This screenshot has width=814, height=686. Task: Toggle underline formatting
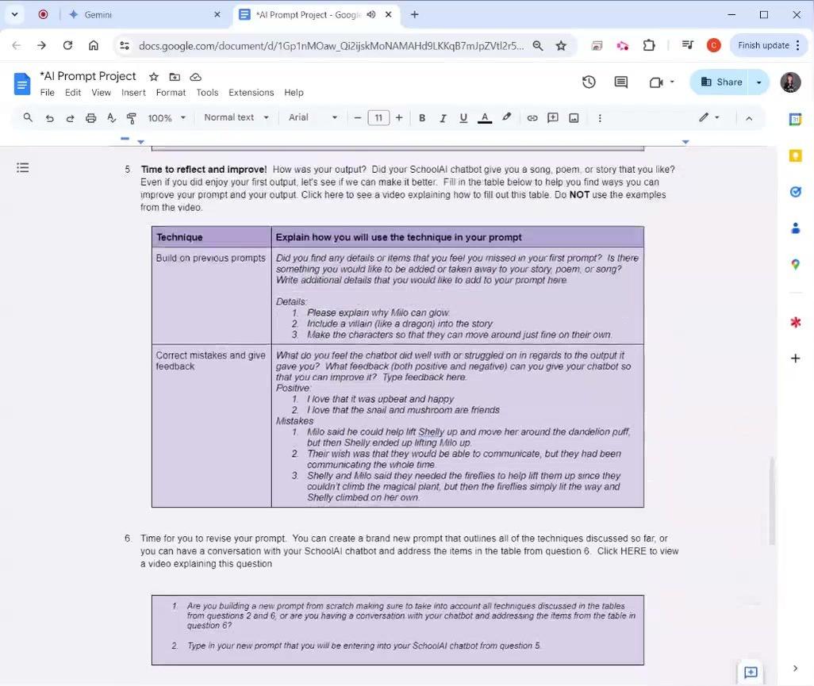coord(463,118)
